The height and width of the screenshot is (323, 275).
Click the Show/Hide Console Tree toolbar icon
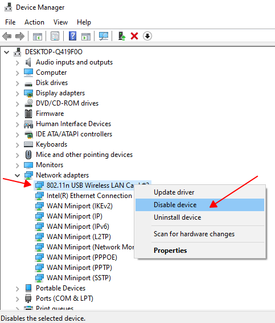point(38,37)
